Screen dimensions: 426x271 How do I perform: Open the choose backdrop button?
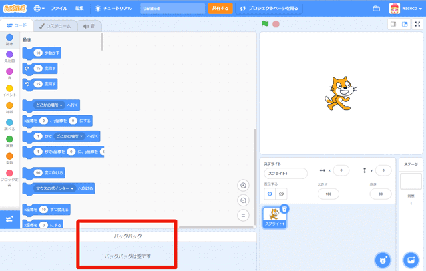click(411, 258)
